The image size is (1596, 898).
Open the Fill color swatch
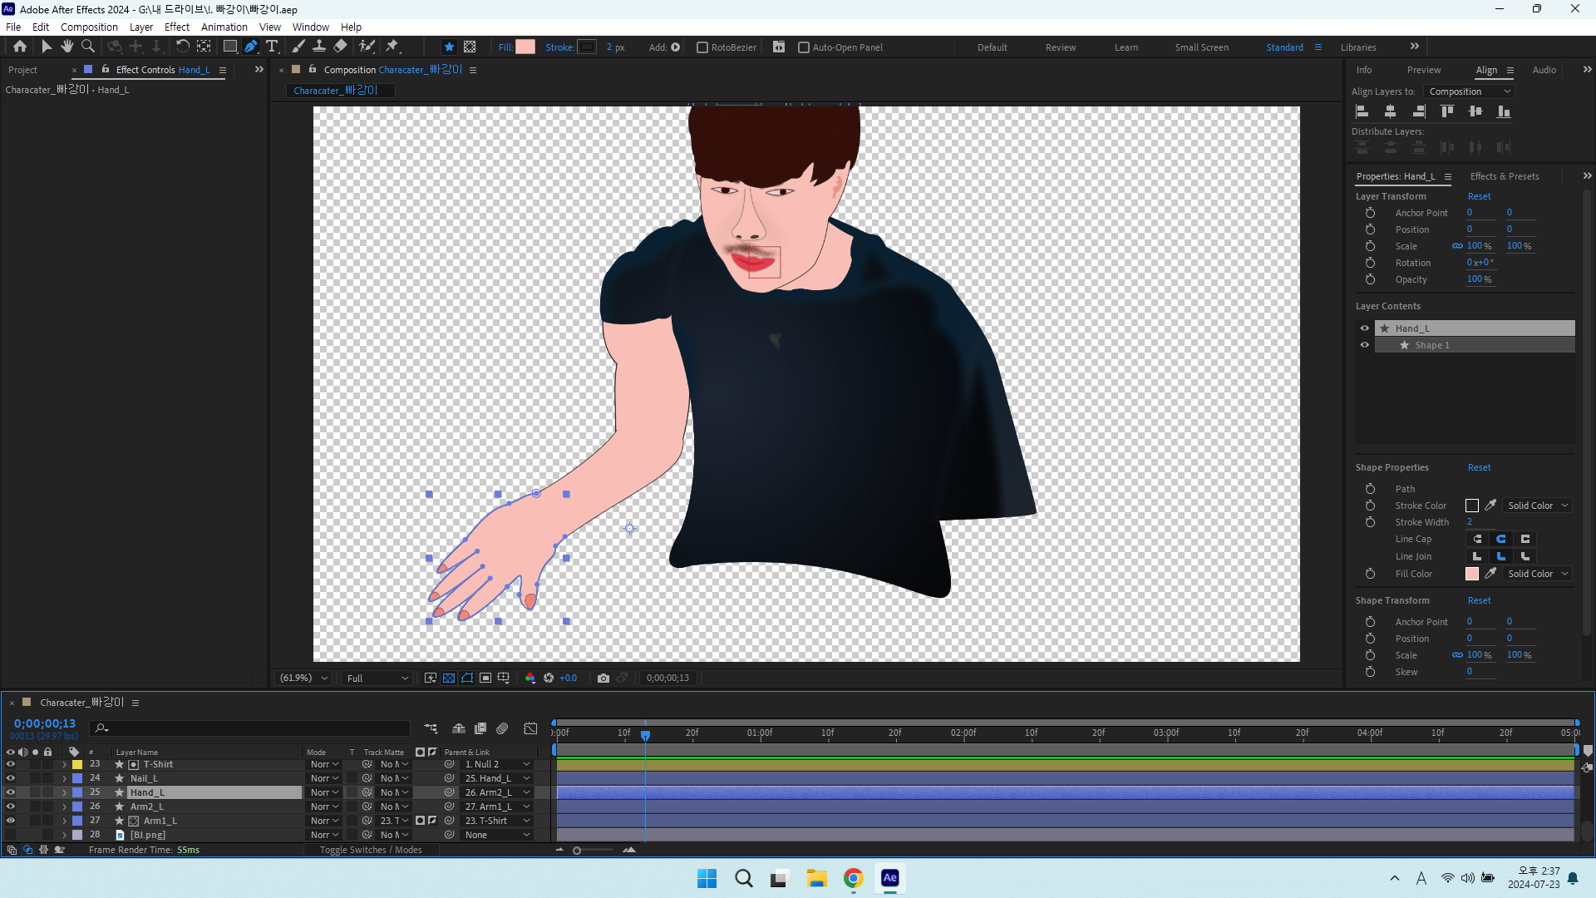[525, 47]
